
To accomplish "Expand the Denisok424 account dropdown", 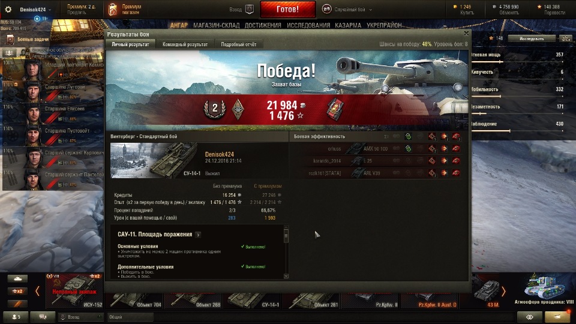I will [x=50, y=10].
